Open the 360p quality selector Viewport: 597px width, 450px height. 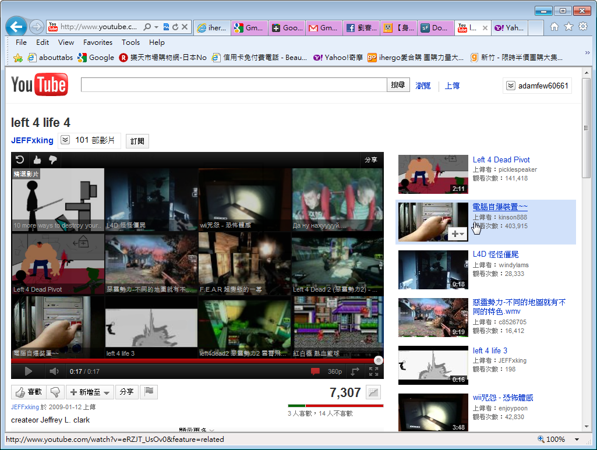pyautogui.click(x=335, y=371)
